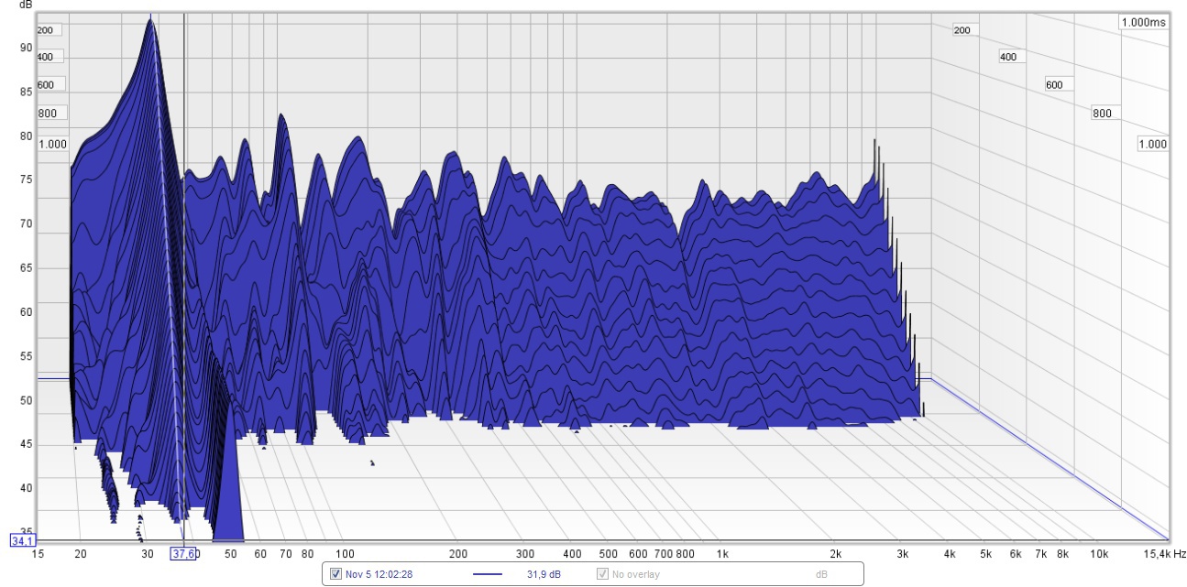
Task: Click the 90 dB vertical axis label
Action: [26, 48]
